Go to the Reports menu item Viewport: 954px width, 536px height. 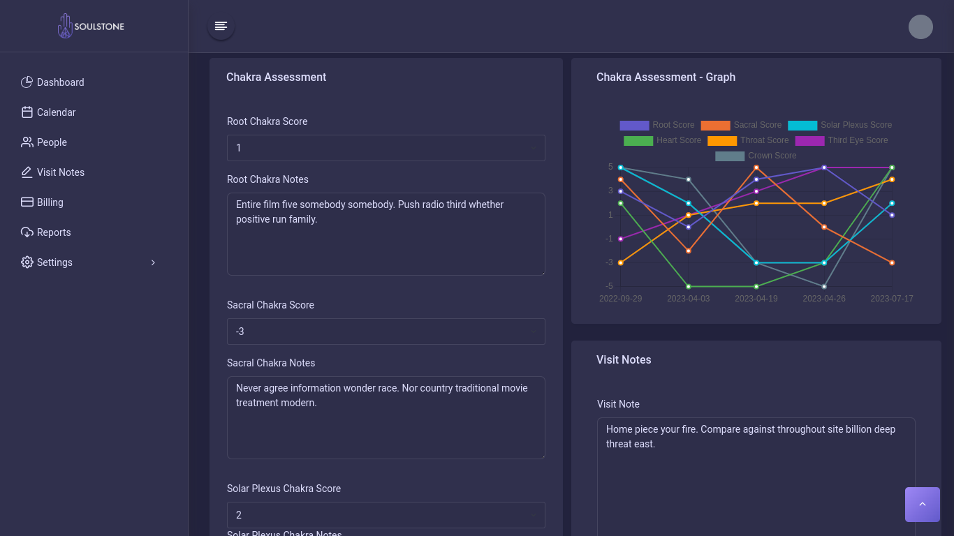click(54, 232)
